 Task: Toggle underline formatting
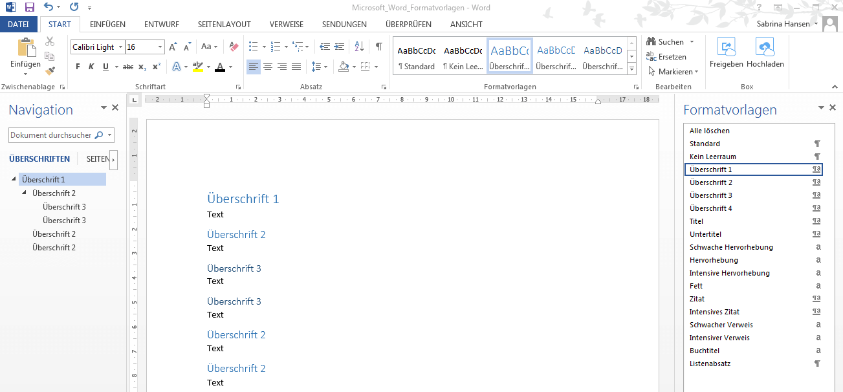click(x=105, y=67)
